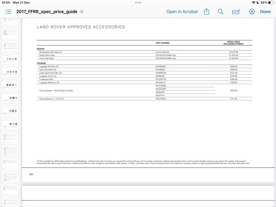Image resolution: width=276 pixels, height=207 pixels.
Task: Select the document title 2017_FFRR_spec_price_guide
Action: pyautogui.click(x=47, y=11)
